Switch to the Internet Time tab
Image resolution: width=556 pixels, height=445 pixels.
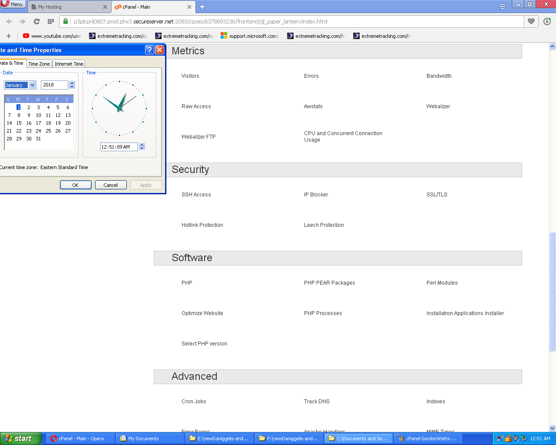69,64
